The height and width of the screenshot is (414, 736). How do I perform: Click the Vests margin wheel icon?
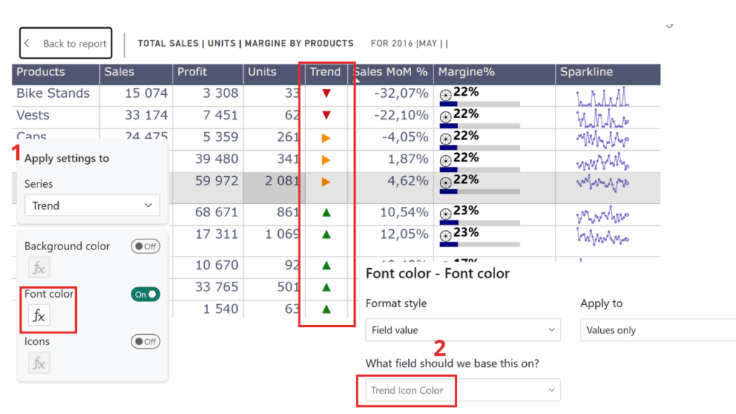point(446,117)
